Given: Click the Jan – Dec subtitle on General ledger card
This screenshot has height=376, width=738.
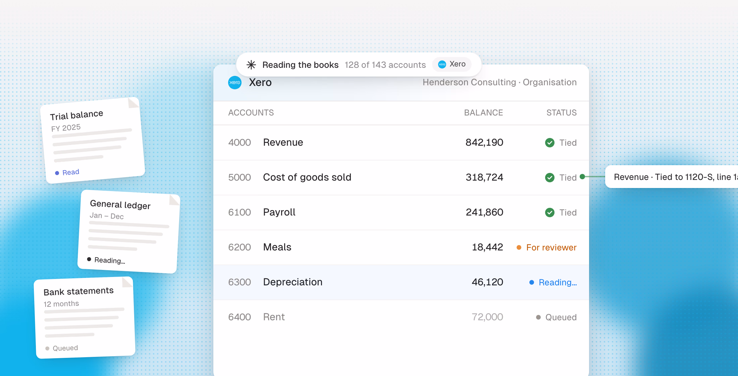Looking at the screenshot, I should 107,216.
